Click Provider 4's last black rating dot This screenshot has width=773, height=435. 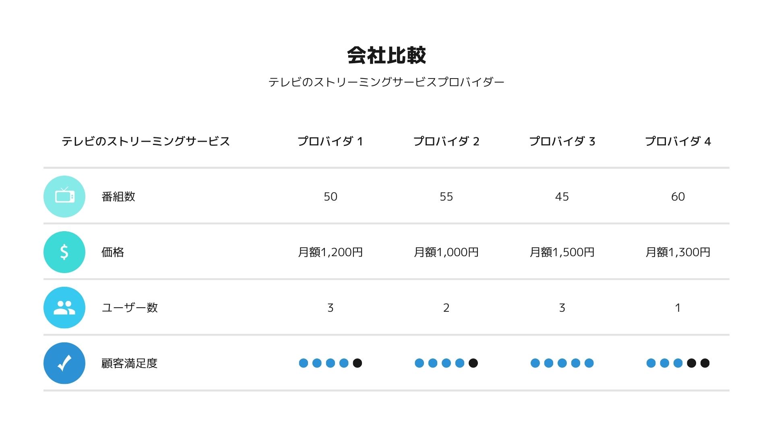coord(705,363)
